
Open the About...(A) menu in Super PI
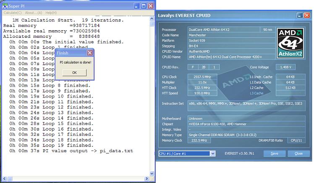click(34, 13)
